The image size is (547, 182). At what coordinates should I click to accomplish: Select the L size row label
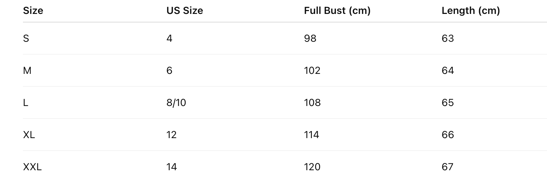tap(25, 102)
